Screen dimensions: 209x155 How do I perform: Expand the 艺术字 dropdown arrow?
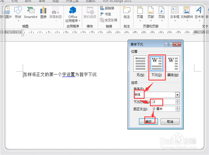pyautogui.click(x=199, y=21)
